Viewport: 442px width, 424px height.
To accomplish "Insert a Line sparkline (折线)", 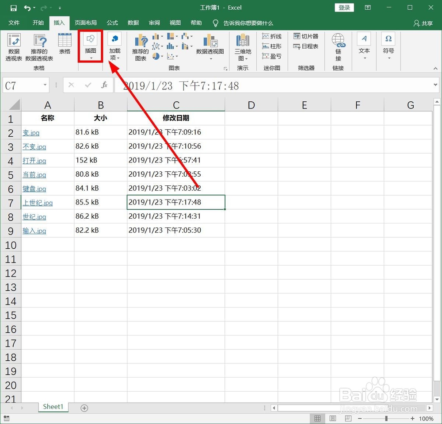I will [x=271, y=36].
